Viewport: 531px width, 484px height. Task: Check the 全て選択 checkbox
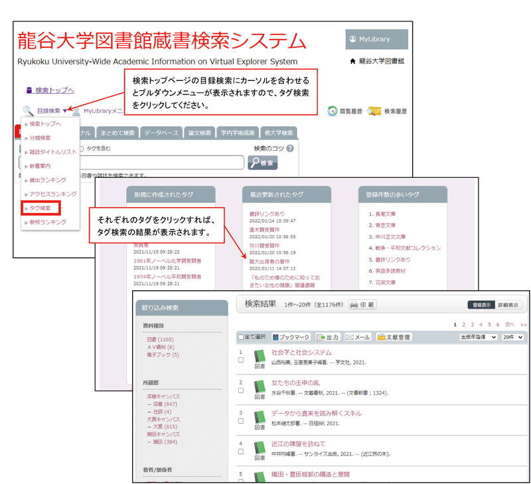click(x=241, y=337)
